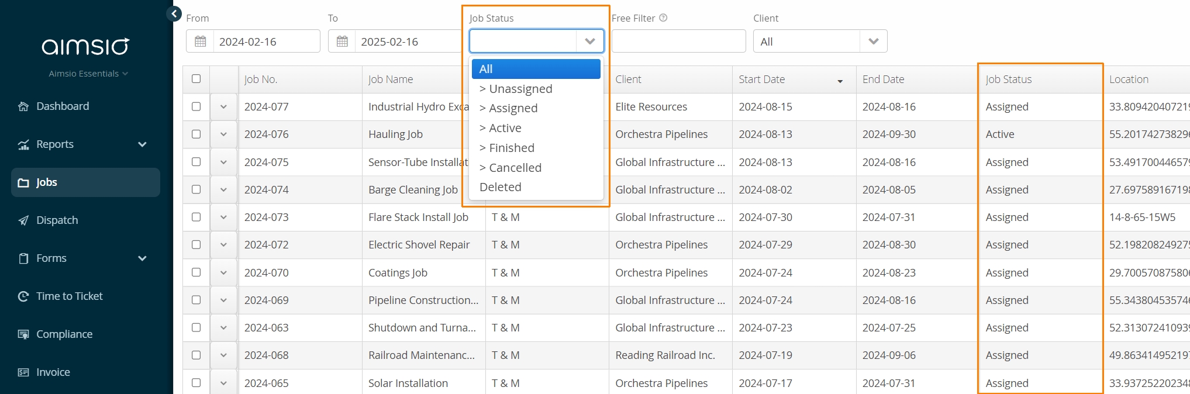
Task: Click the Dashboard home icon in sidebar
Action: (x=23, y=106)
